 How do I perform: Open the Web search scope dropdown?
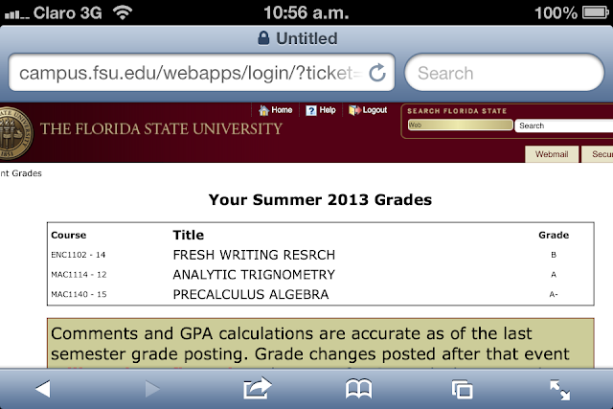tap(459, 125)
